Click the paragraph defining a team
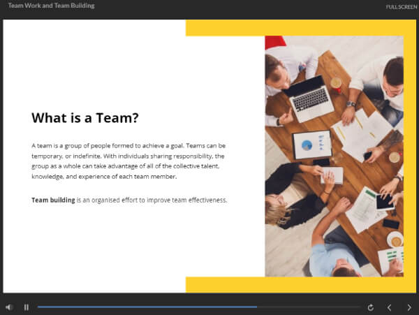Viewport: 419px width, 315px height. click(128, 161)
